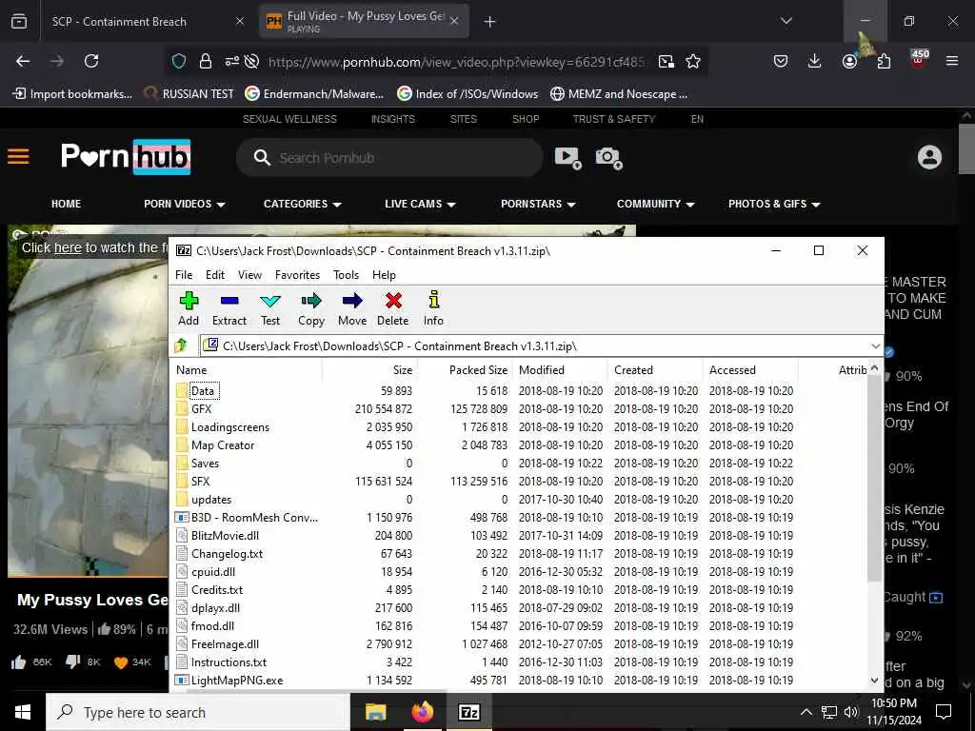This screenshot has height=731, width=975.
Task: Open the Edit menu in 7-Zip
Action: pos(215,275)
